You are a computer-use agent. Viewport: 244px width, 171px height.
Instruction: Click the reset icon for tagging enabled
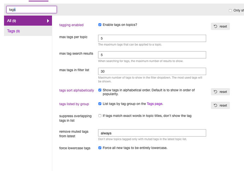(x=215, y=26)
